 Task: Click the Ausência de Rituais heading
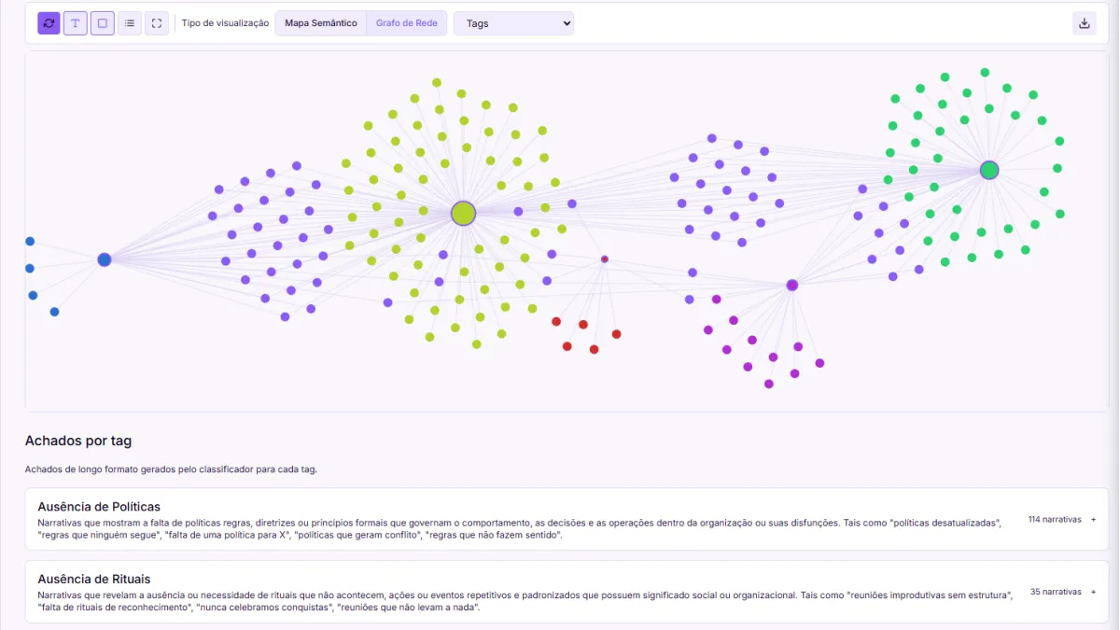click(x=93, y=580)
